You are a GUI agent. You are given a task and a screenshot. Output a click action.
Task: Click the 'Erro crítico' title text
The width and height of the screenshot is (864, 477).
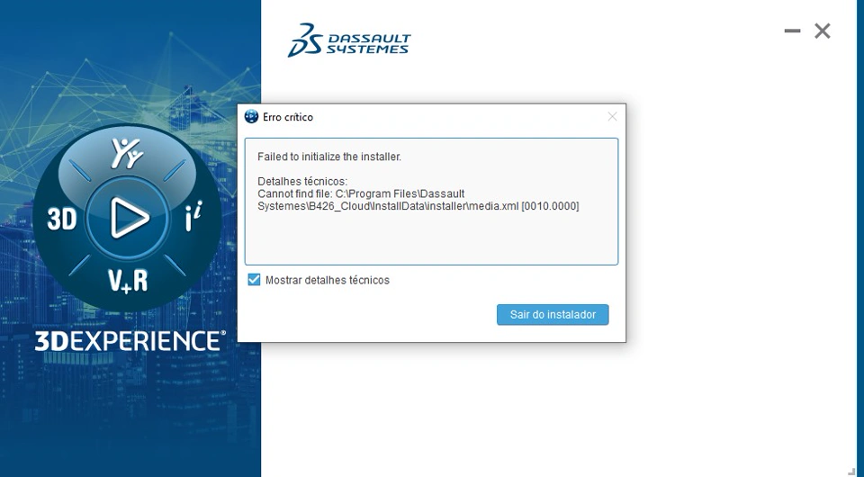pyautogui.click(x=288, y=117)
